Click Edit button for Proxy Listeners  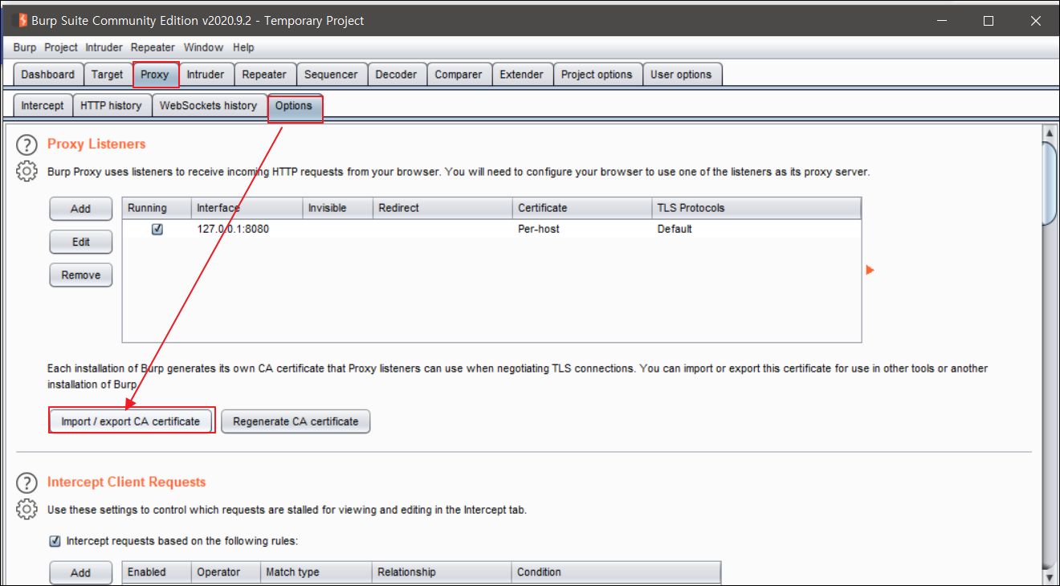pos(81,242)
